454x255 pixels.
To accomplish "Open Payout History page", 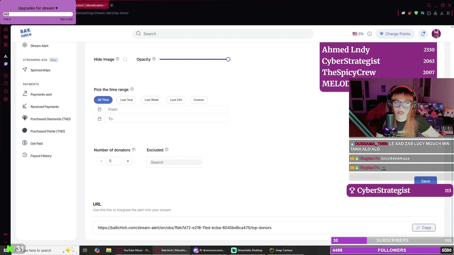I will click(x=41, y=156).
